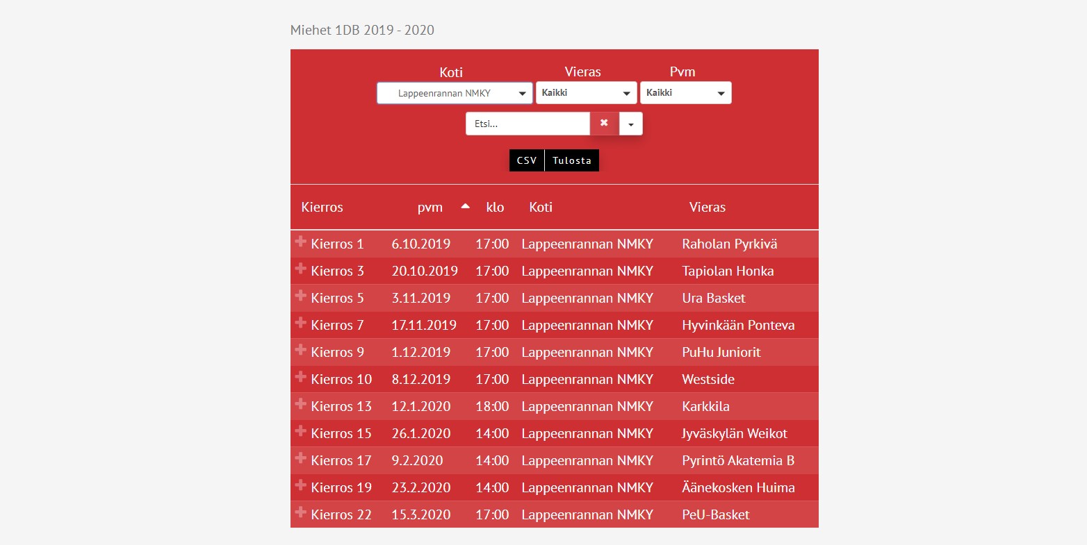1087x545 pixels.
Task: Expand details for Kierros 9 row
Action: click(301, 350)
